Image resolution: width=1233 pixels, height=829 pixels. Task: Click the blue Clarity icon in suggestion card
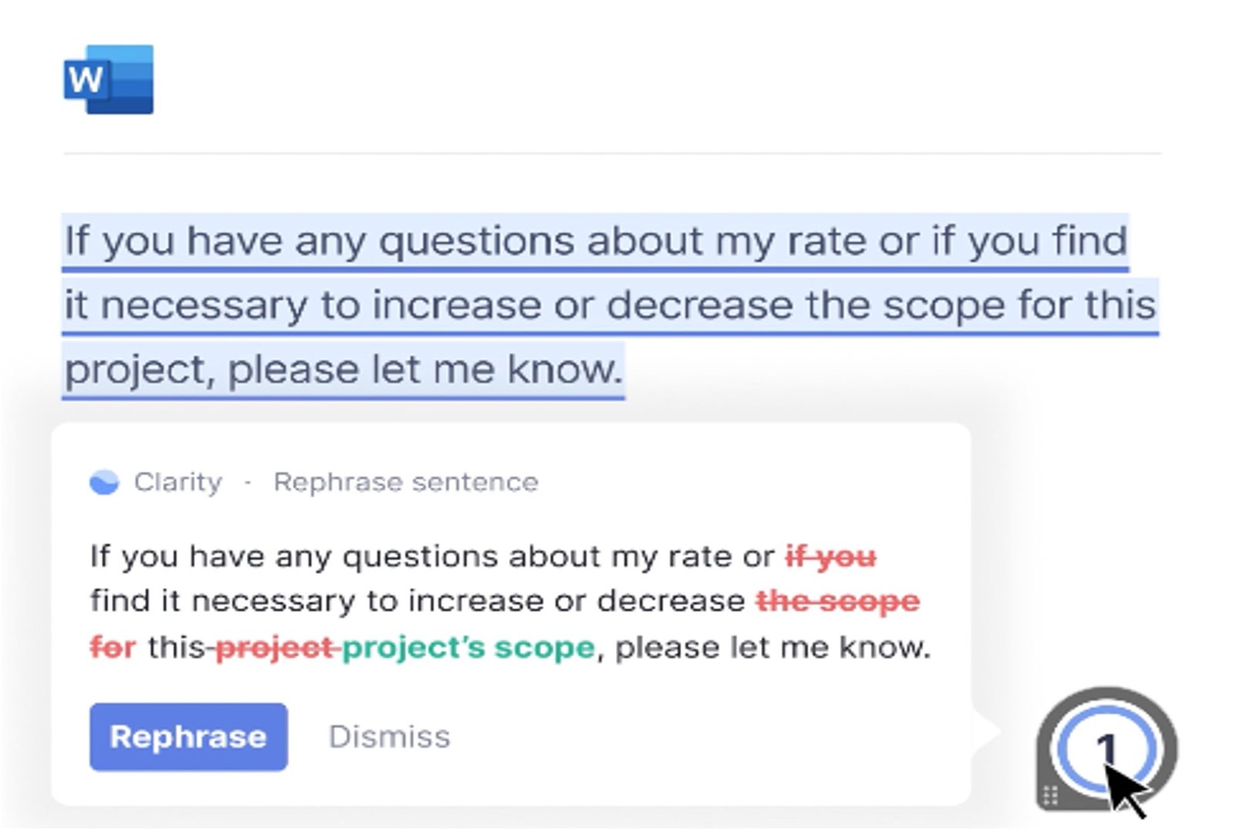(x=104, y=482)
